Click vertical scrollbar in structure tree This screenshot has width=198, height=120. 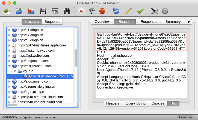76,58
